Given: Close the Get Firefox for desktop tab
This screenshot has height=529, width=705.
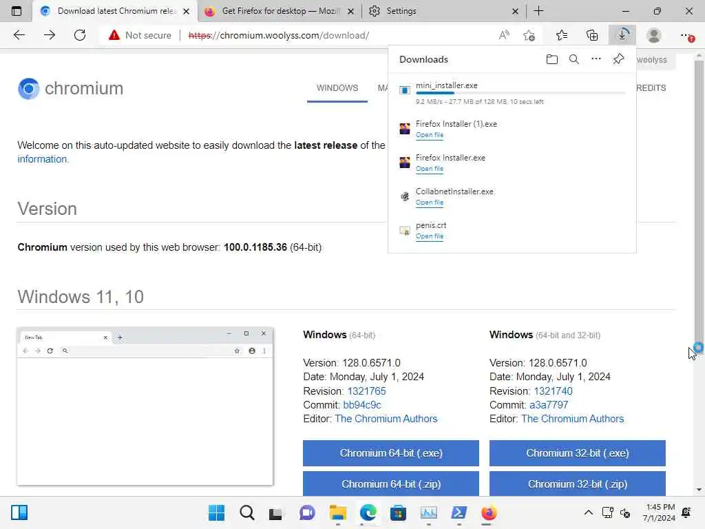Looking at the screenshot, I should pos(350,11).
